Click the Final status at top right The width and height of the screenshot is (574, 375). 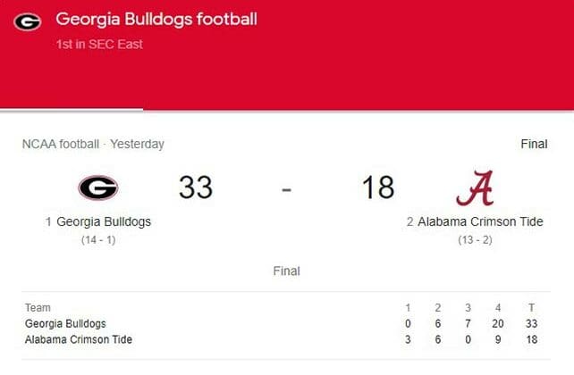click(x=534, y=144)
